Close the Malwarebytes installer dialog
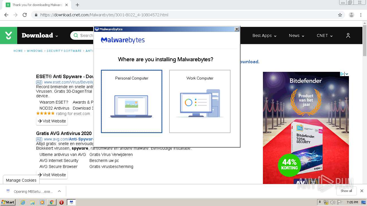 pos(237,29)
